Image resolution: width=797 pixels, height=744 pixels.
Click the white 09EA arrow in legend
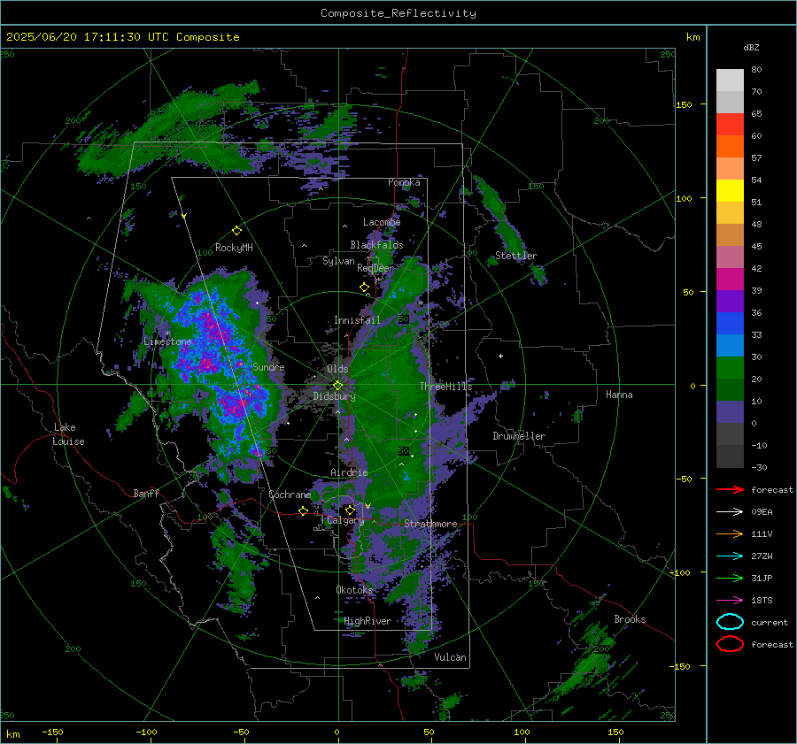click(730, 511)
